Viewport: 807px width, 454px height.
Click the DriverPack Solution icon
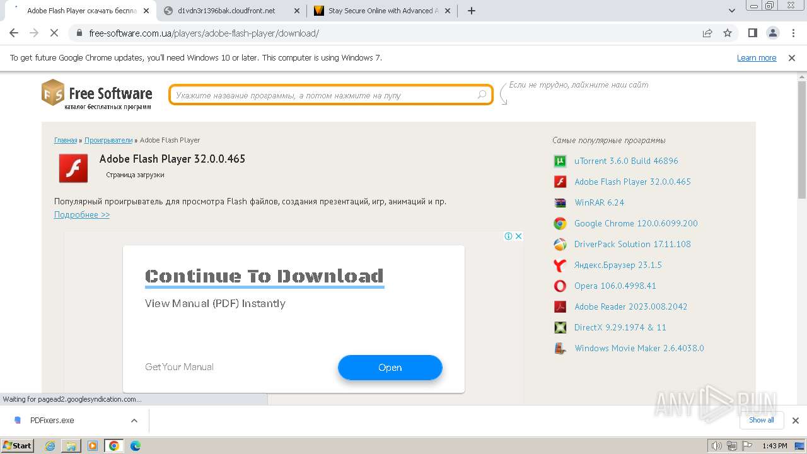pyautogui.click(x=560, y=244)
